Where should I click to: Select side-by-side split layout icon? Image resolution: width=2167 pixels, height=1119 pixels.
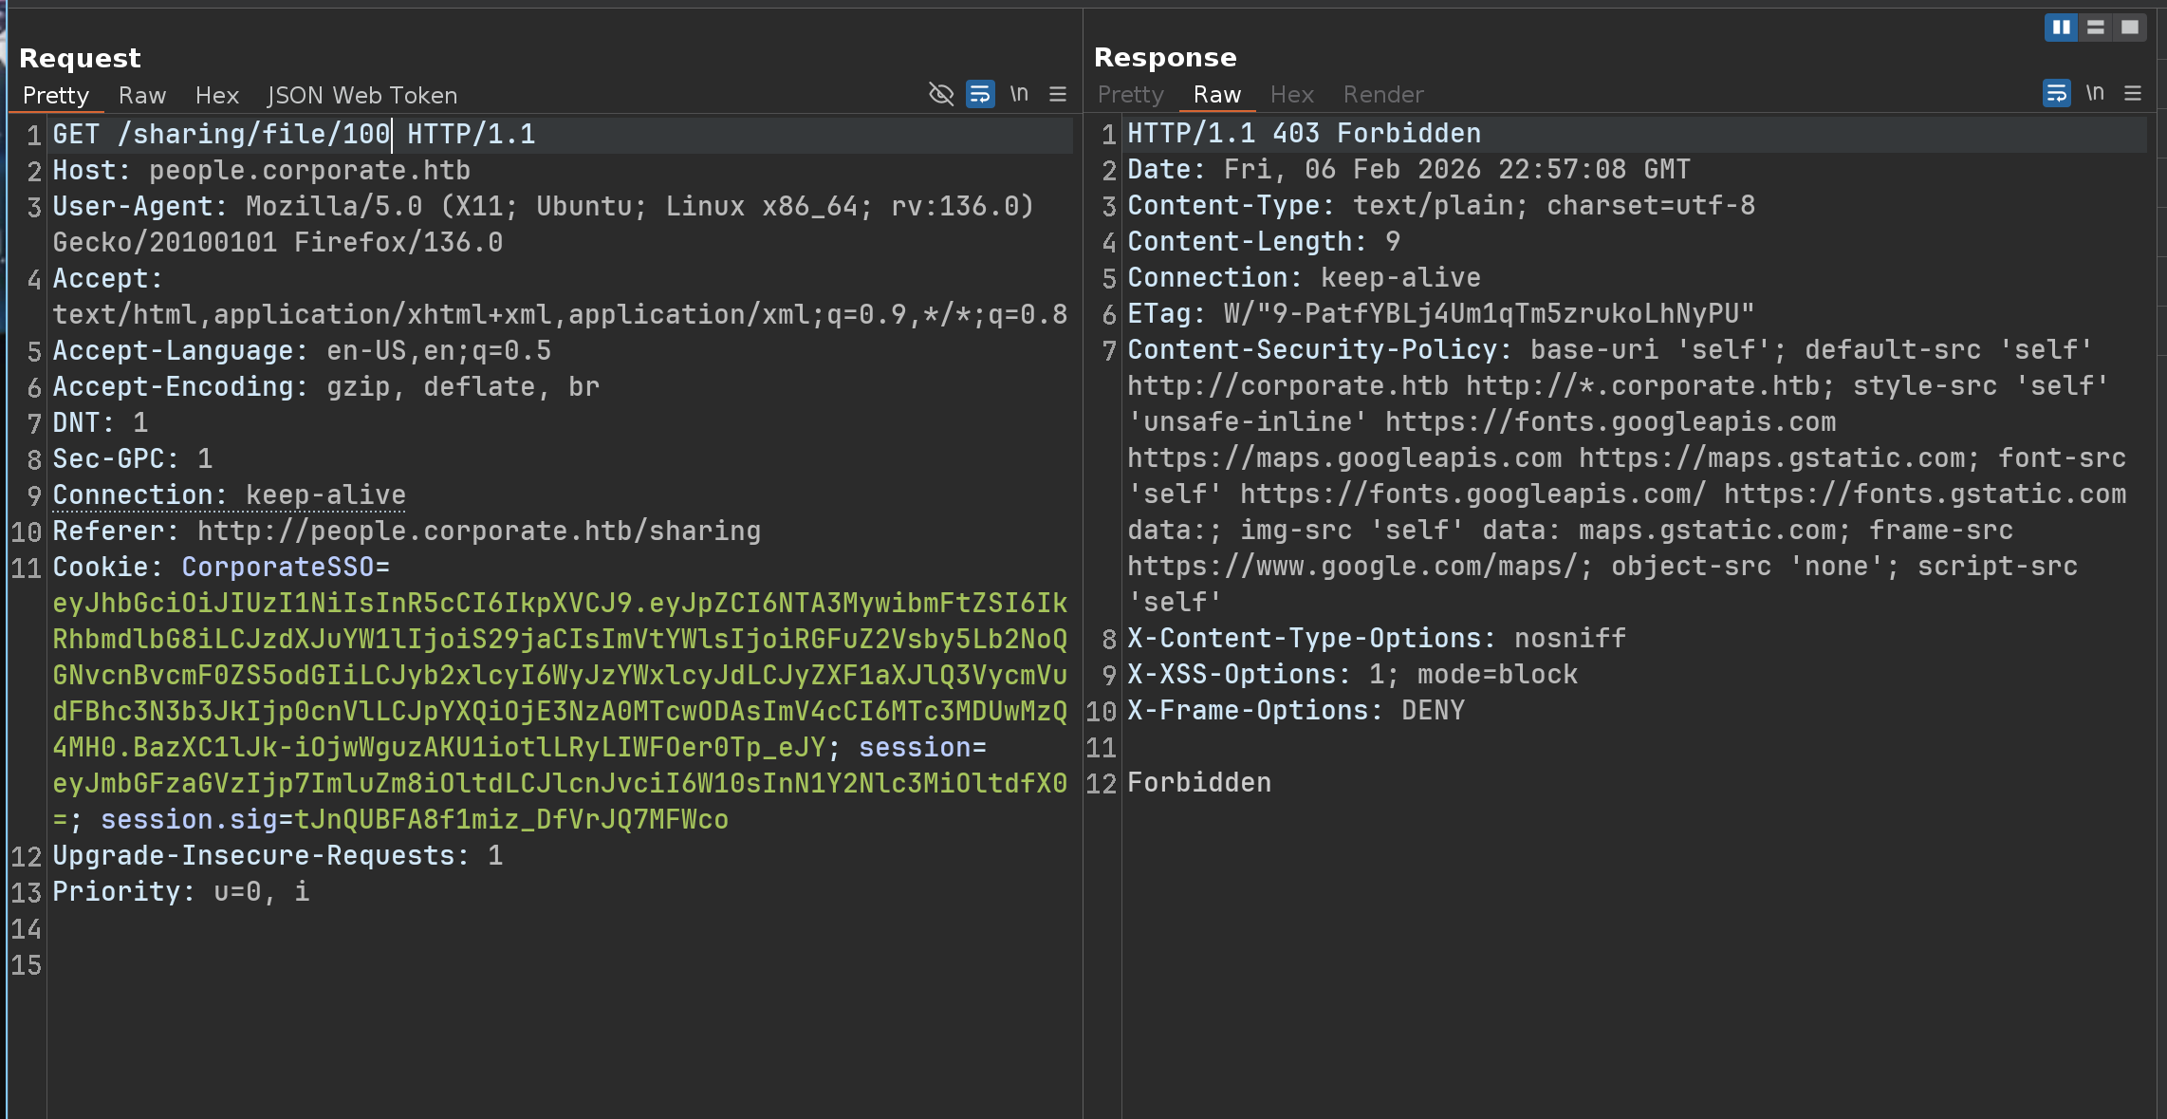pyautogui.click(x=2061, y=27)
